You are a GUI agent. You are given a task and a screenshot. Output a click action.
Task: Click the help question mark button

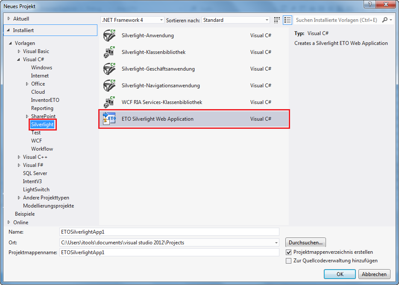(370, 4)
